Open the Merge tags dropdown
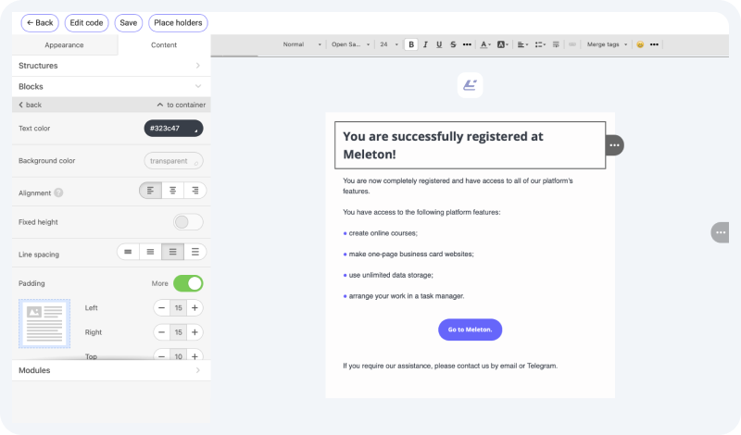The height and width of the screenshot is (435, 741). [x=607, y=44]
